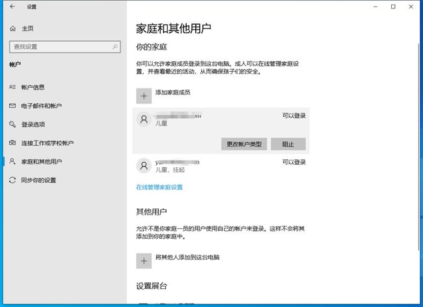Click the search magnifier icon
The height and width of the screenshot is (307, 423).
(x=115, y=47)
